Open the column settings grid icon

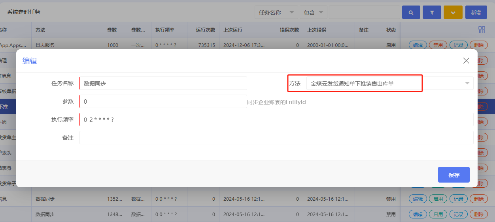point(482,30)
